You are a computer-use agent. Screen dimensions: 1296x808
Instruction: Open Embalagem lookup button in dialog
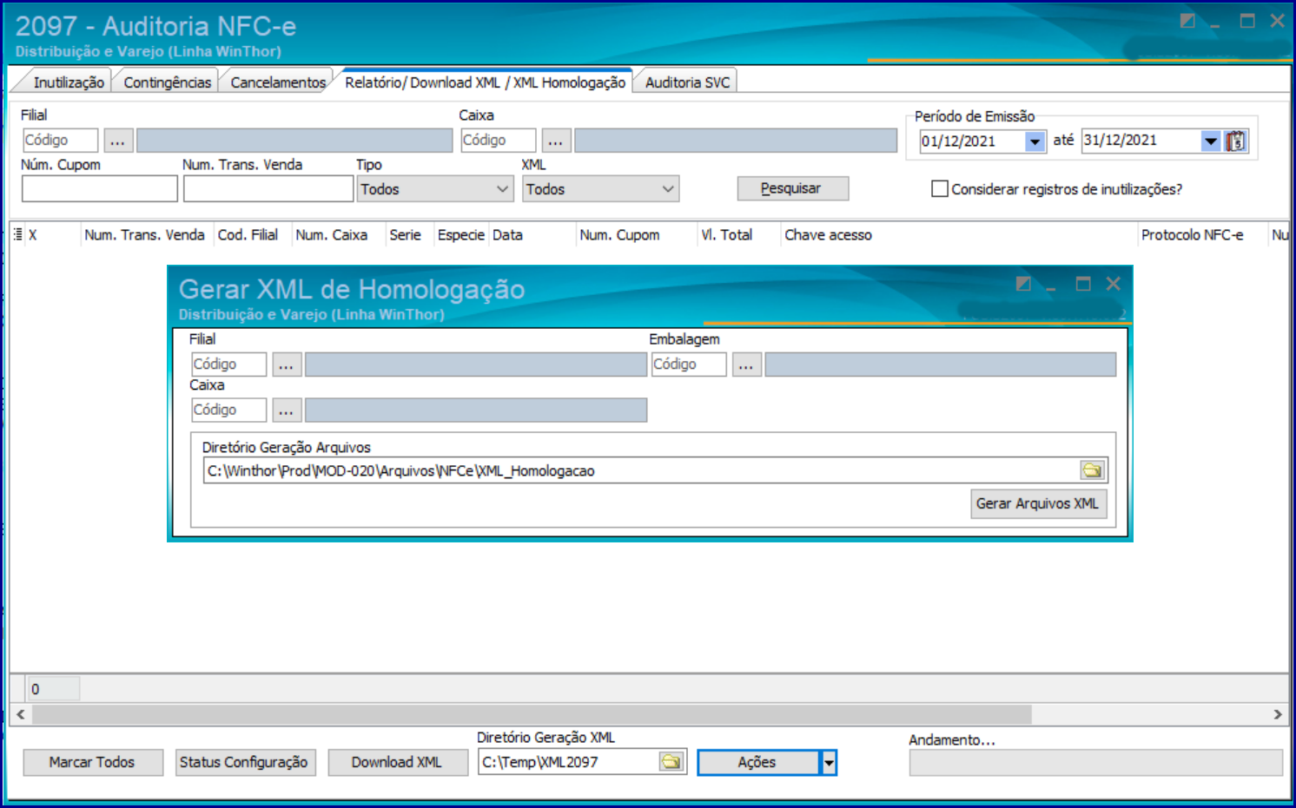click(x=746, y=365)
